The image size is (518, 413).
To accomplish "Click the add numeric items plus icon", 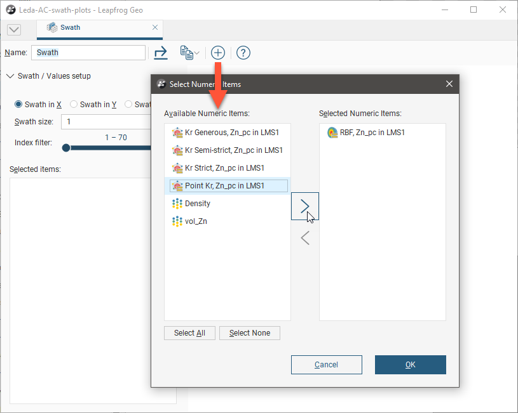I will [218, 53].
